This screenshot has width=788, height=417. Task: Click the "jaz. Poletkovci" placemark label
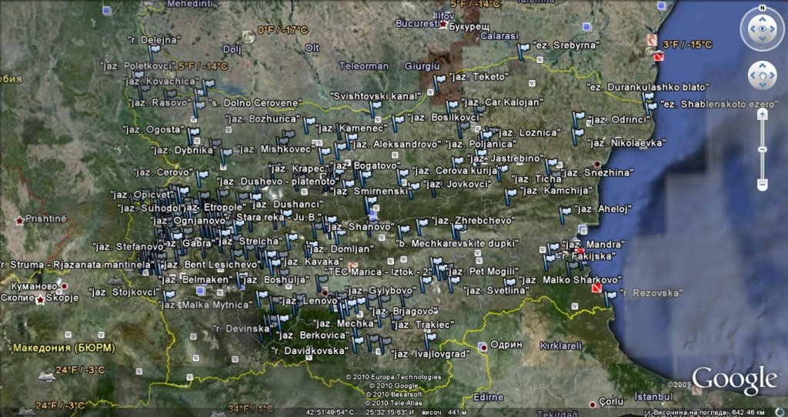137,66
